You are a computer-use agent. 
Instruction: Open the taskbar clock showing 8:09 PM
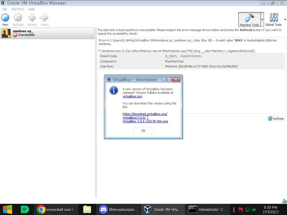pyautogui.click(x=270, y=210)
